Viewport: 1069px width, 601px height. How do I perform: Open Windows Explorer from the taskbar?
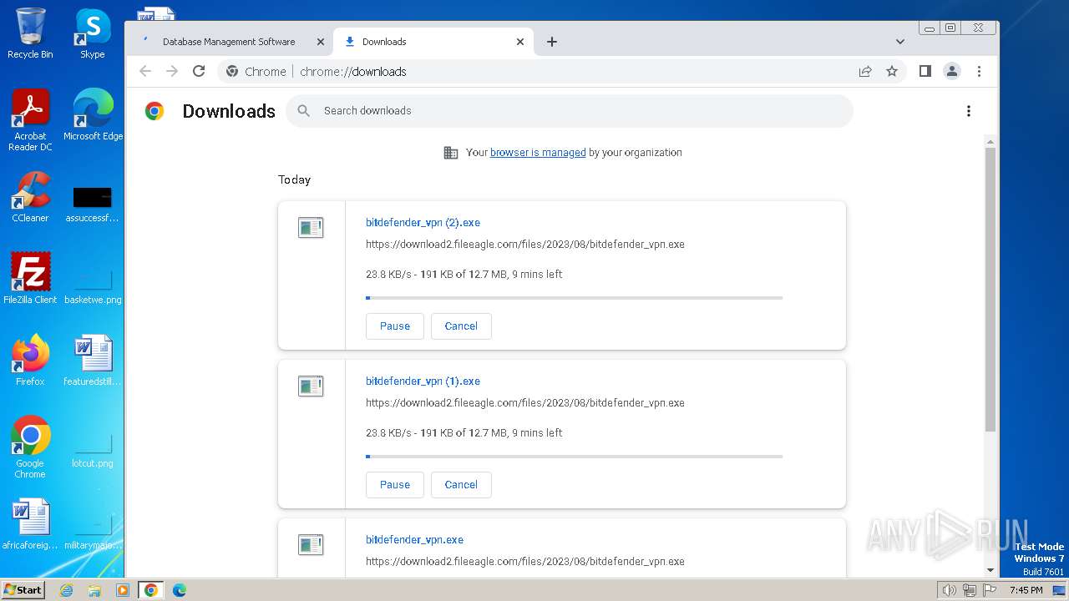pos(94,590)
